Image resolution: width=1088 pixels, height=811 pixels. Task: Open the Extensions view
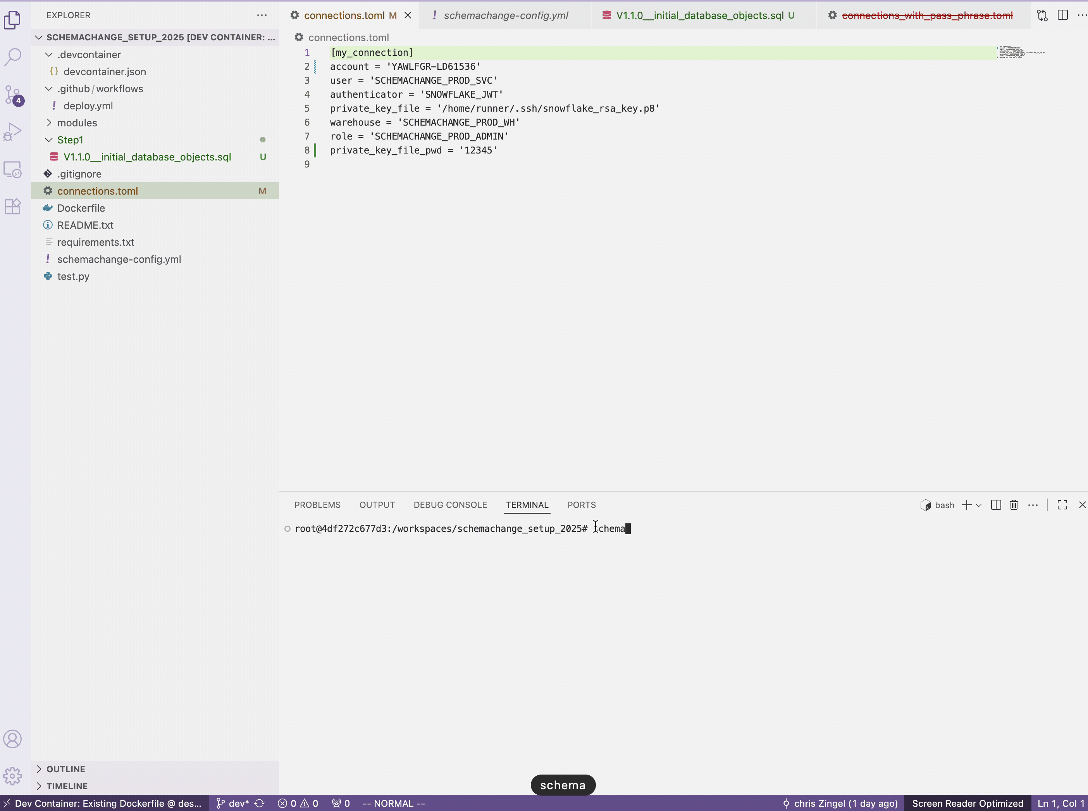pos(12,206)
